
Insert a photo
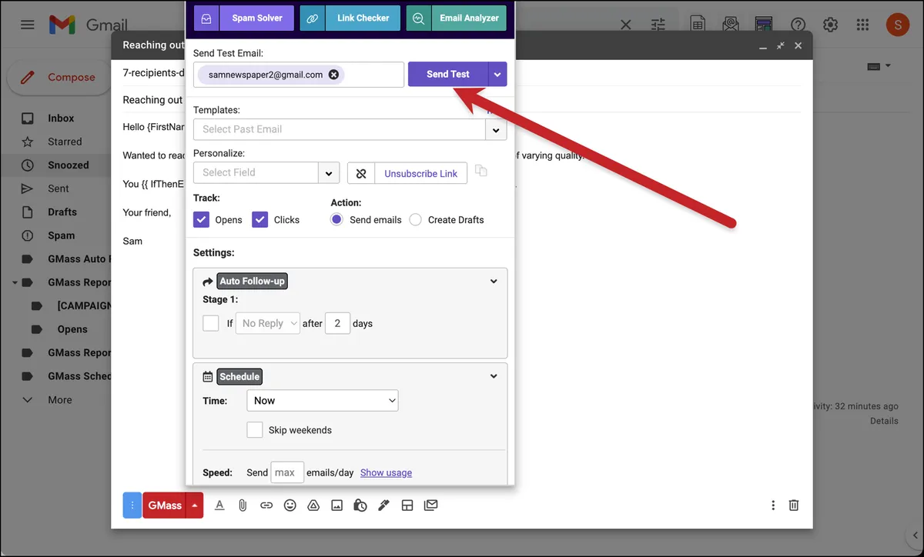(336, 505)
